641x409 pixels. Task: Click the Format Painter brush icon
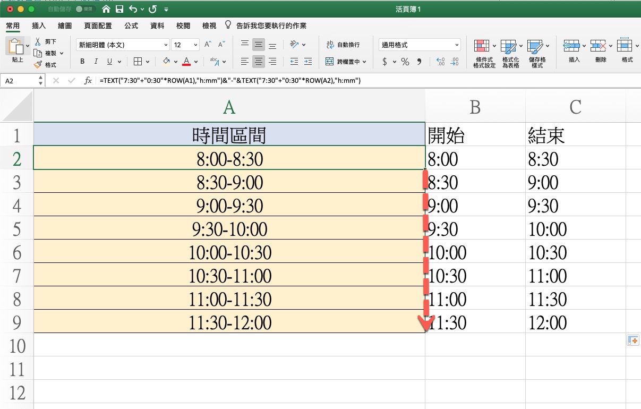tap(38, 65)
